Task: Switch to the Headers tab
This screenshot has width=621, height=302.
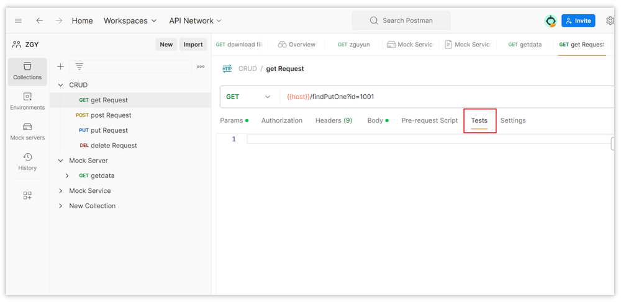Action: [333, 120]
